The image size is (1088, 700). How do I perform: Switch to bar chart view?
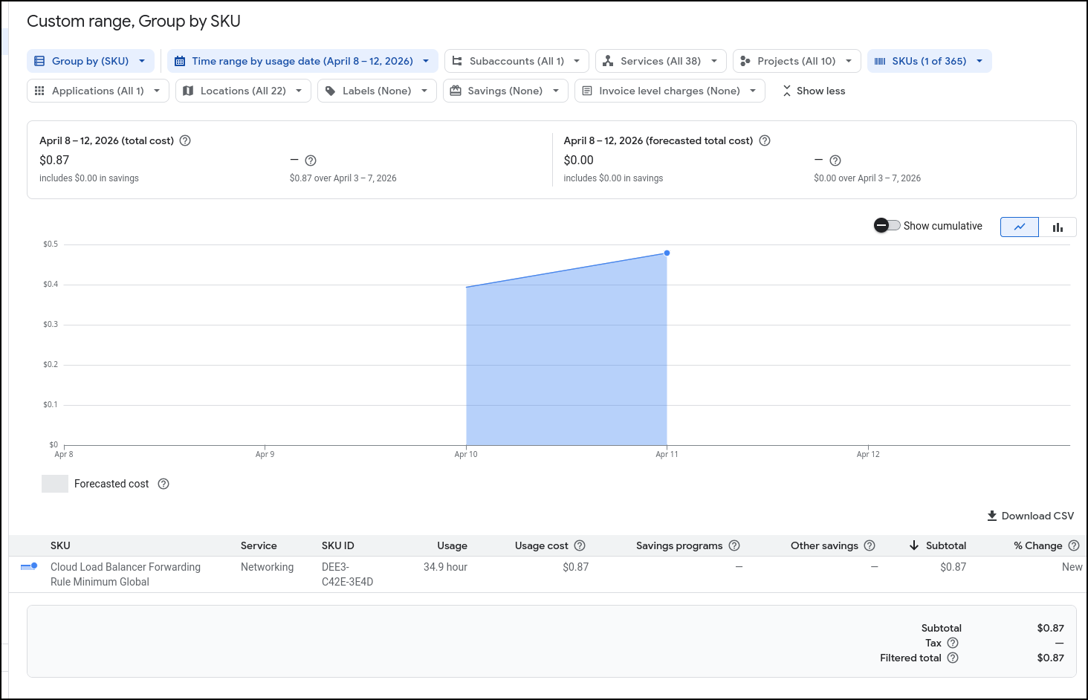(1058, 227)
